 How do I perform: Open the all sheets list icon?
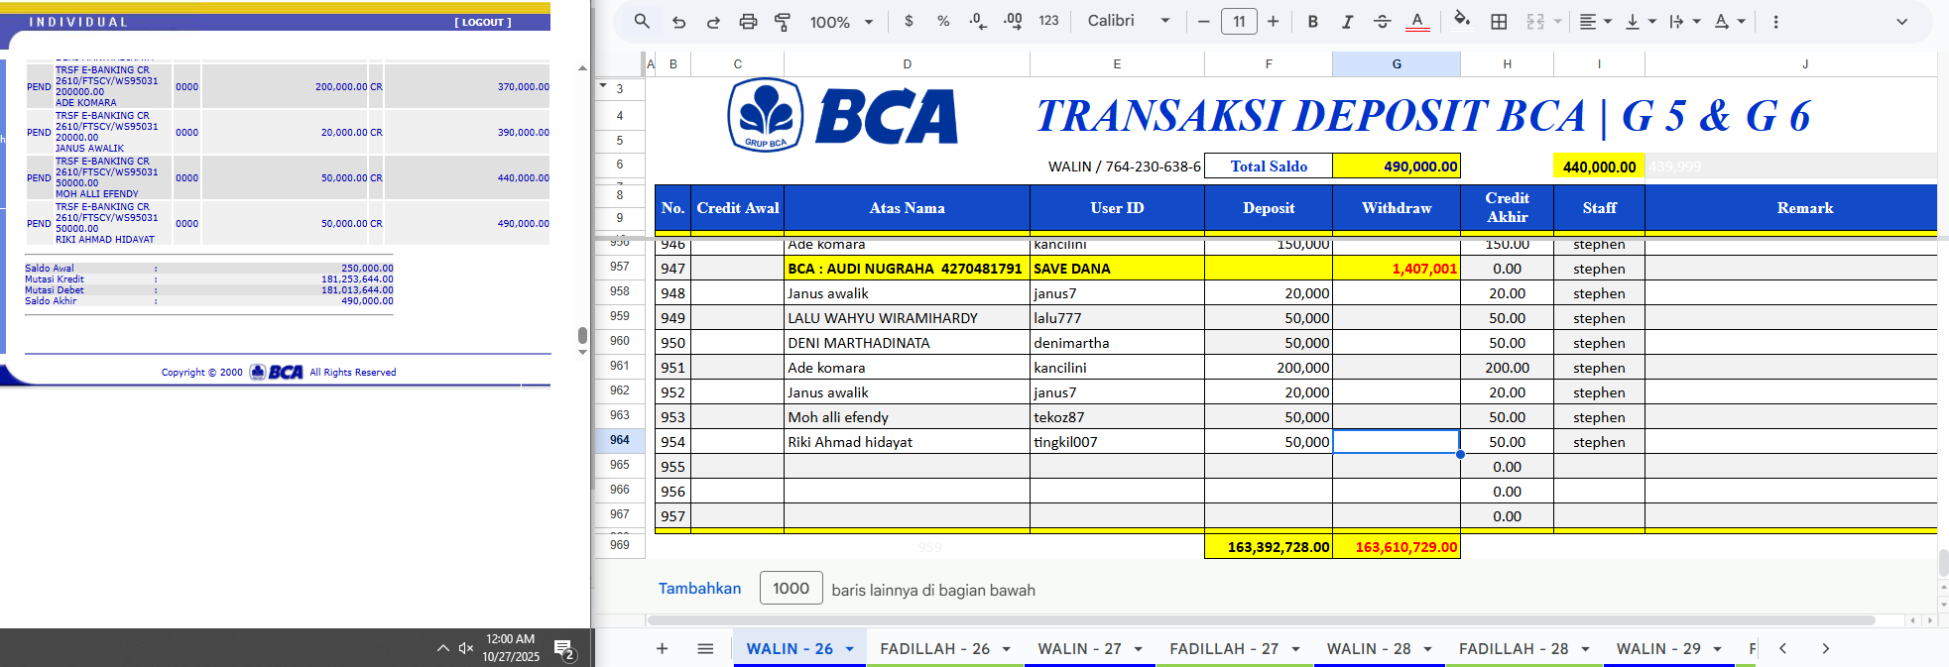click(705, 648)
